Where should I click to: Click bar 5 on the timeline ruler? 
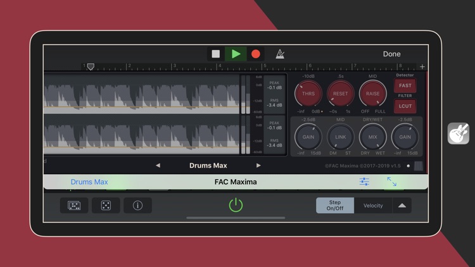(x=265, y=66)
